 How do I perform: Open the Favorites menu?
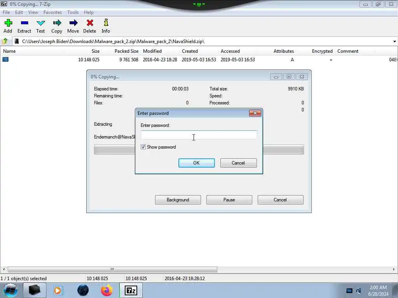coord(52,12)
